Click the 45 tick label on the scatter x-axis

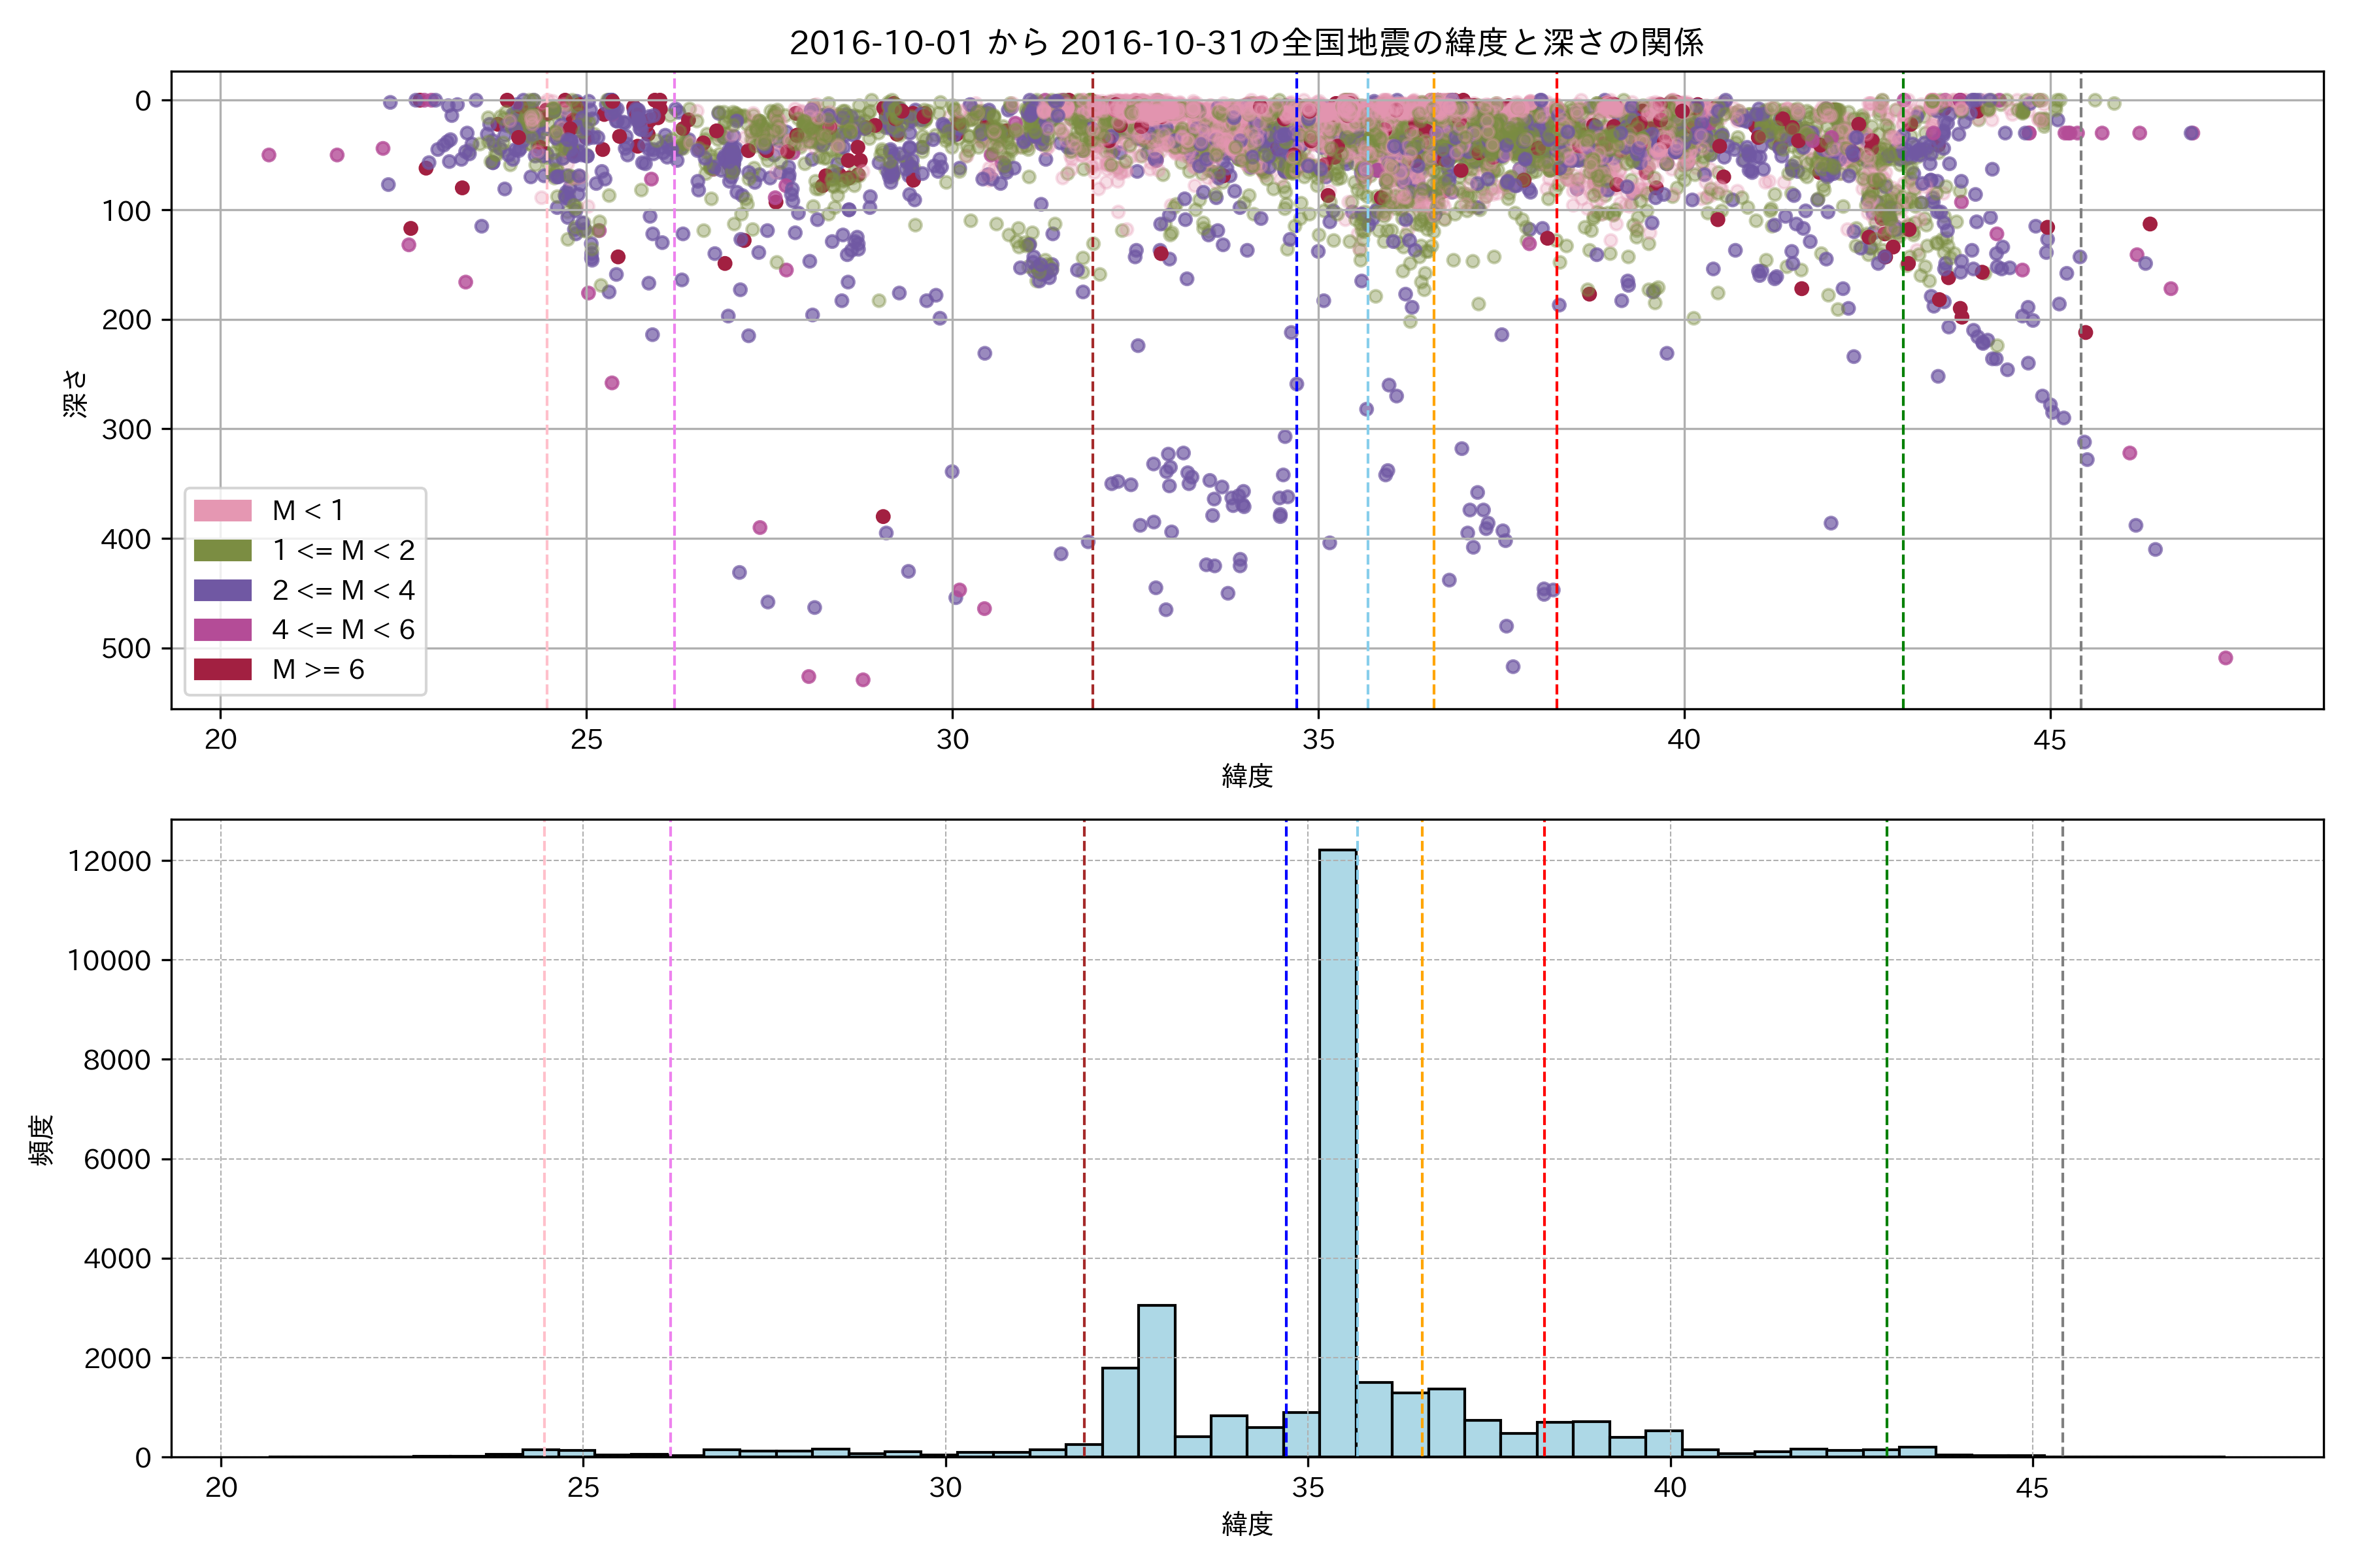[2050, 740]
